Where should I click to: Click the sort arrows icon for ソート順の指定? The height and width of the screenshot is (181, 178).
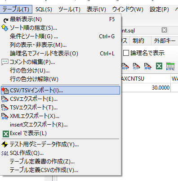click(4, 28)
